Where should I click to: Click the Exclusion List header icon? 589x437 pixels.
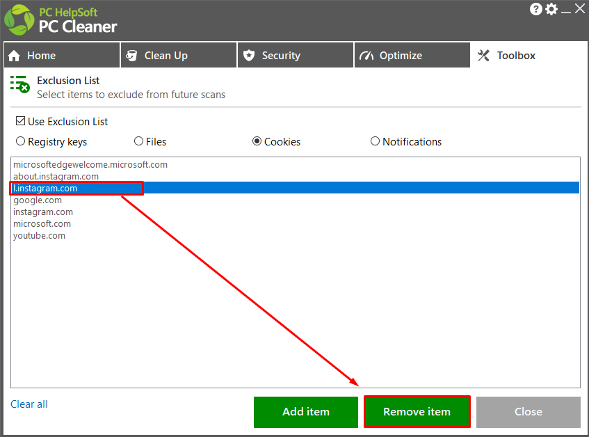(x=20, y=84)
